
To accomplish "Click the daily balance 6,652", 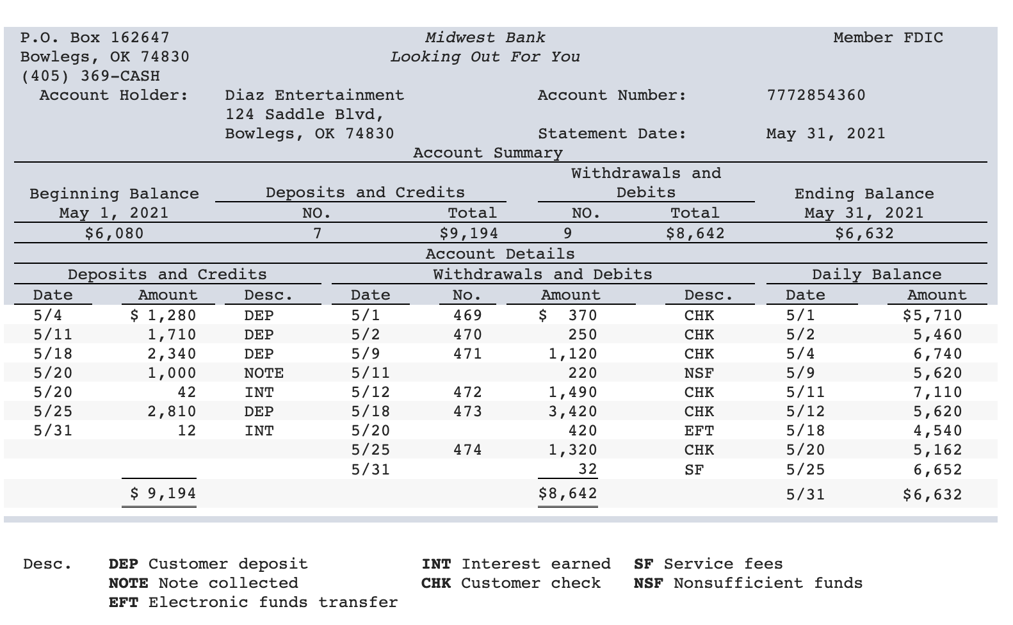I will tap(937, 470).
